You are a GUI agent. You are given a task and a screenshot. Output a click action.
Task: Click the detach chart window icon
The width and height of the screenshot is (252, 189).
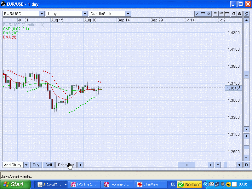pos(246,14)
